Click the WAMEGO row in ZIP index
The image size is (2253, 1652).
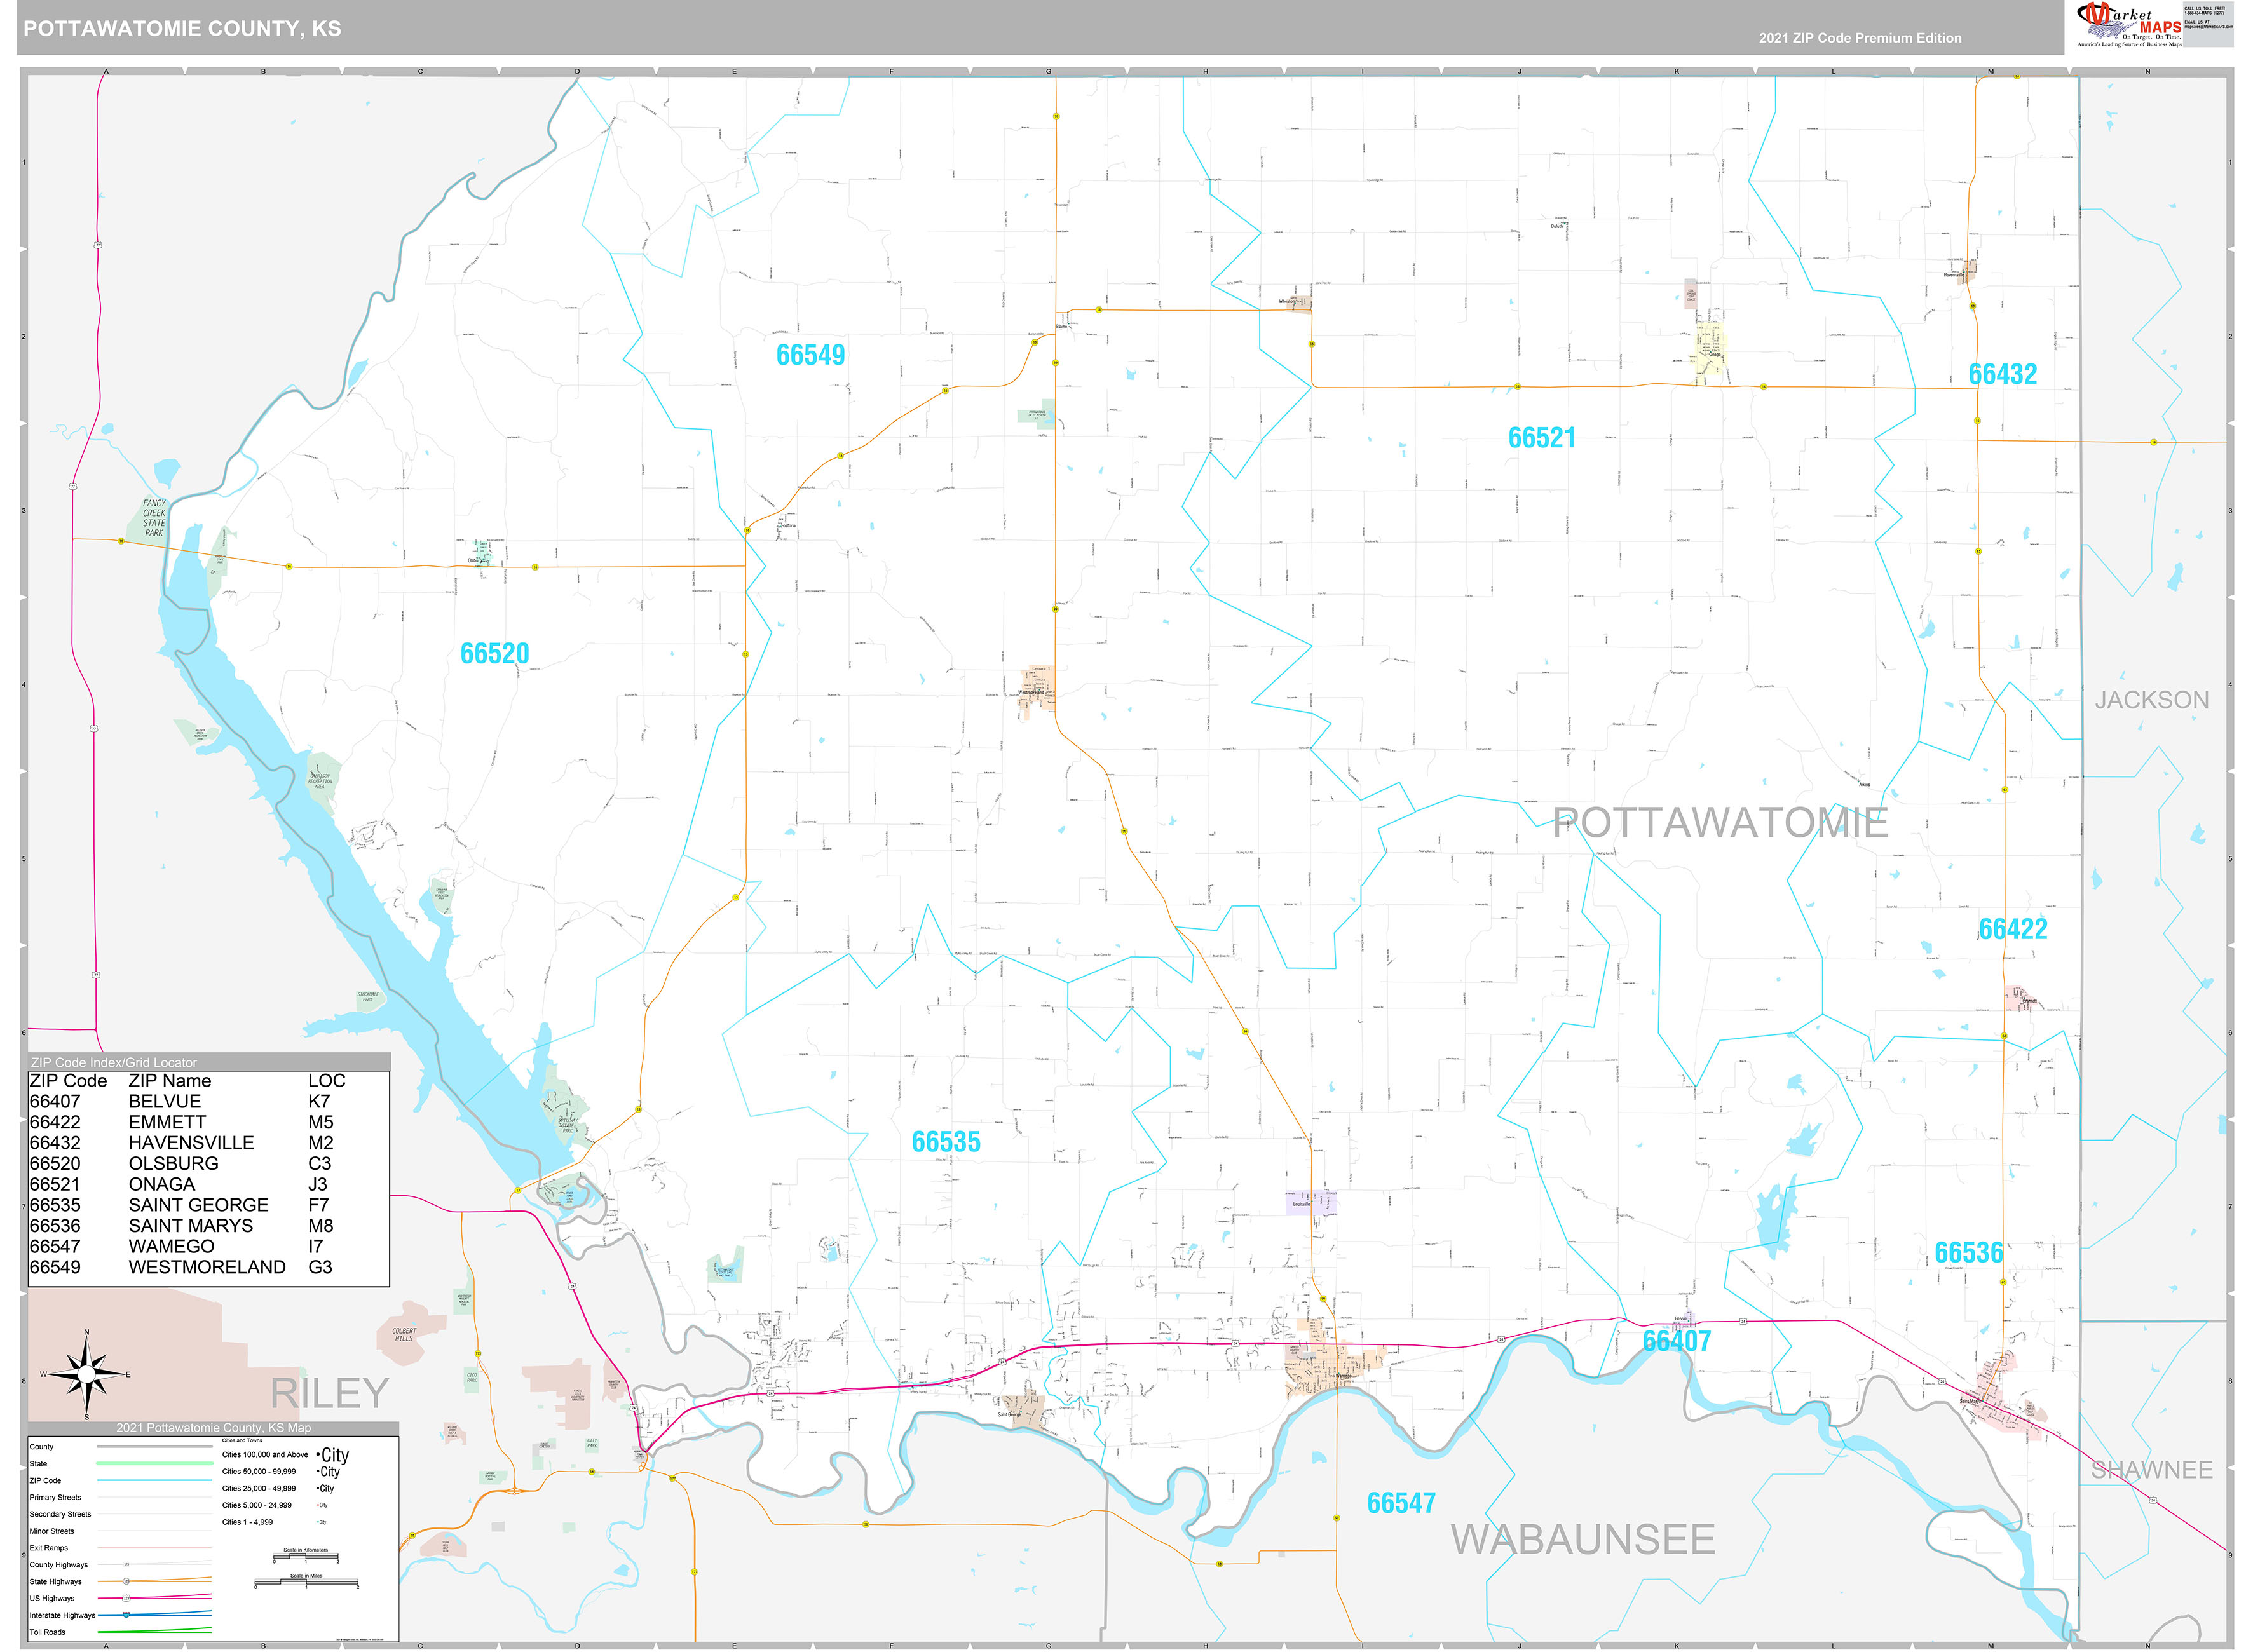[171, 1246]
